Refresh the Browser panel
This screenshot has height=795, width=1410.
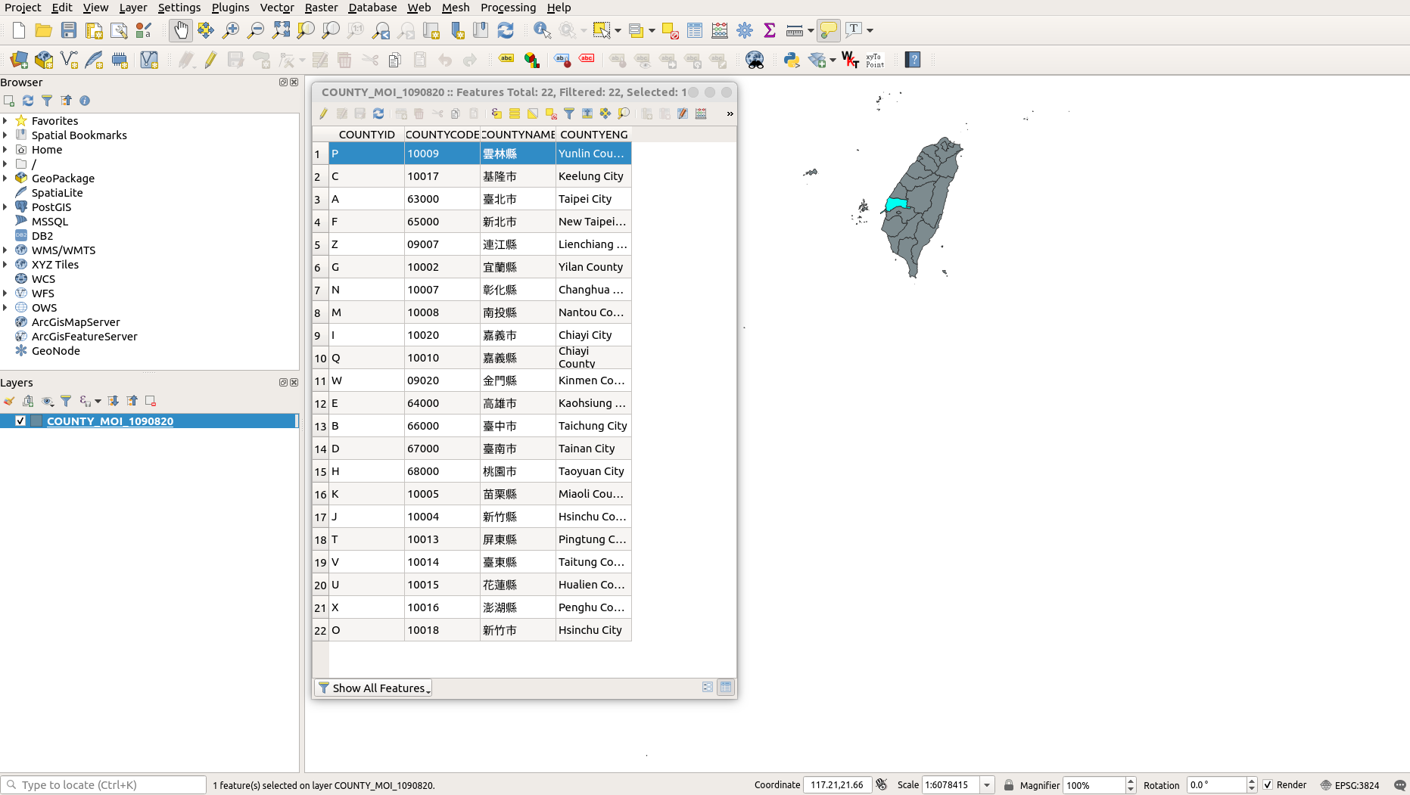pyautogui.click(x=28, y=101)
